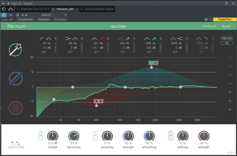The width and height of the screenshot is (237, 156).
Task: Open the Auto: Off automation mode menu
Action: click(7, 19)
